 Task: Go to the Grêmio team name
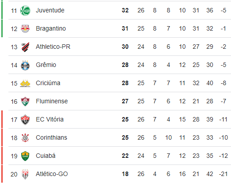[46, 65]
